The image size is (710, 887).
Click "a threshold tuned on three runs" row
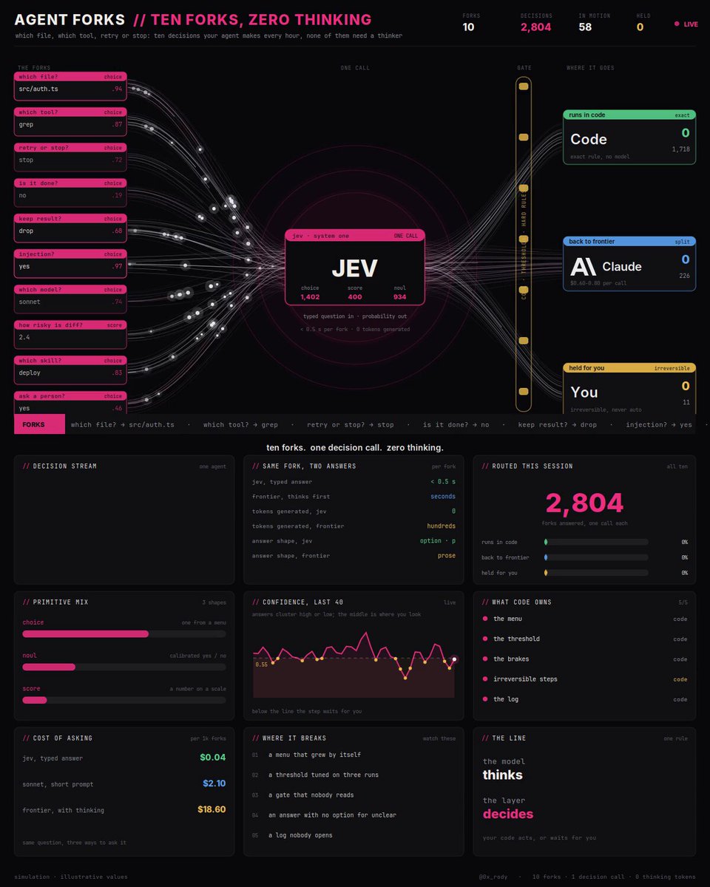pos(354,775)
